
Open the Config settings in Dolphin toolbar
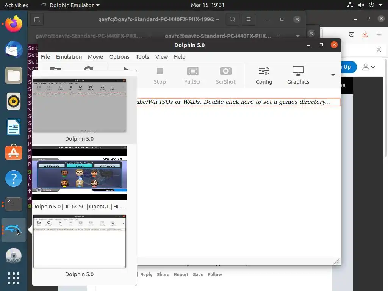coord(264,75)
